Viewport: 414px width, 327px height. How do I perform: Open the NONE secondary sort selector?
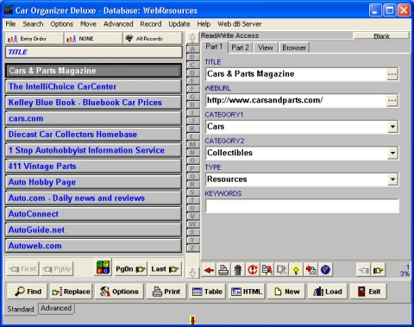coord(93,39)
